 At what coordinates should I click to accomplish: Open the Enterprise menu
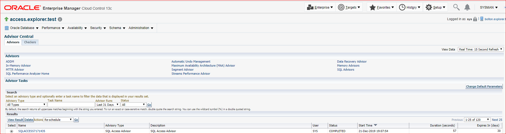coord(320,7)
